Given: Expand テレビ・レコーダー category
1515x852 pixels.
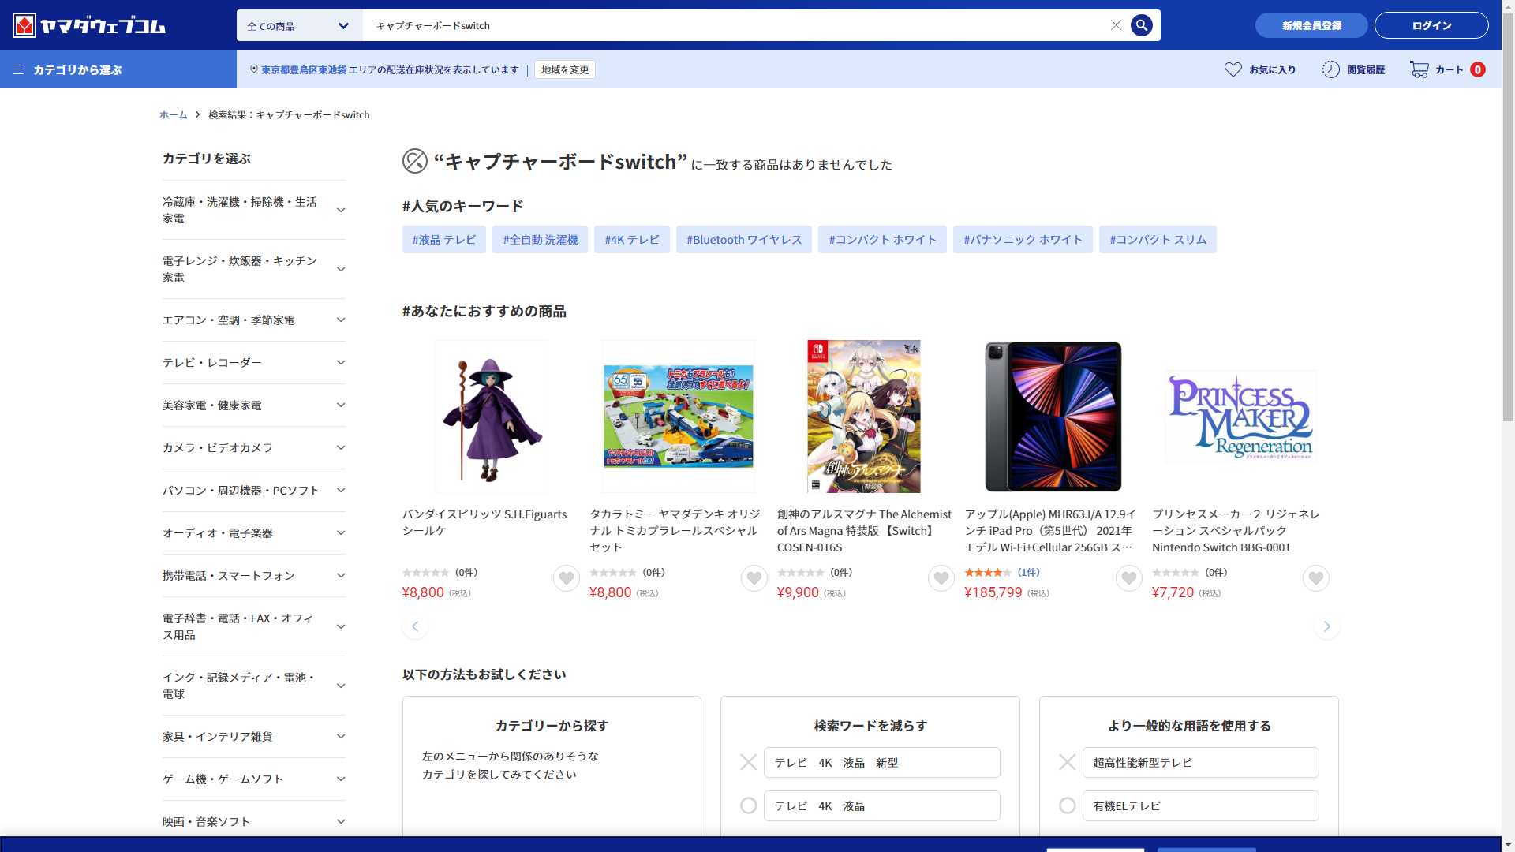Looking at the screenshot, I should pos(341,362).
